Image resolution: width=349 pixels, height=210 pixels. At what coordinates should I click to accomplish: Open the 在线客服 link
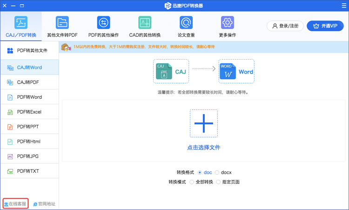(x=15, y=204)
